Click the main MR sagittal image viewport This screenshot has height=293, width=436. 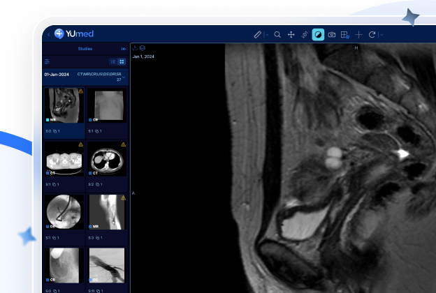pyautogui.click(x=283, y=168)
